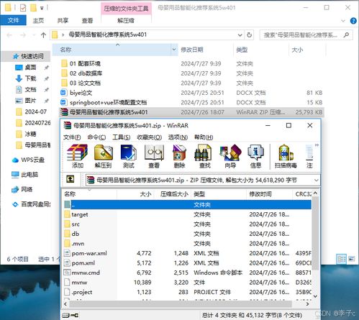Click the Extract To (解压到) icon
The width and height of the screenshot is (359, 320).
(104, 156)
